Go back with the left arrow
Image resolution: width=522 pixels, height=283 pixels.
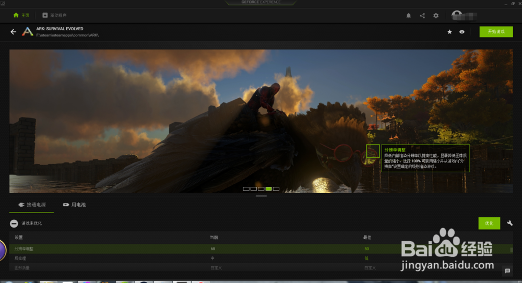pyautogui.click(x=14, y=32)
